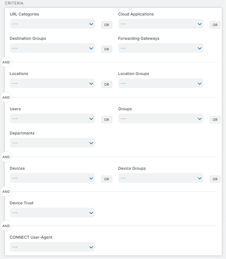Open the Destination Groups dropdown
Screen dimensions: 226x259
coord(52,48)
